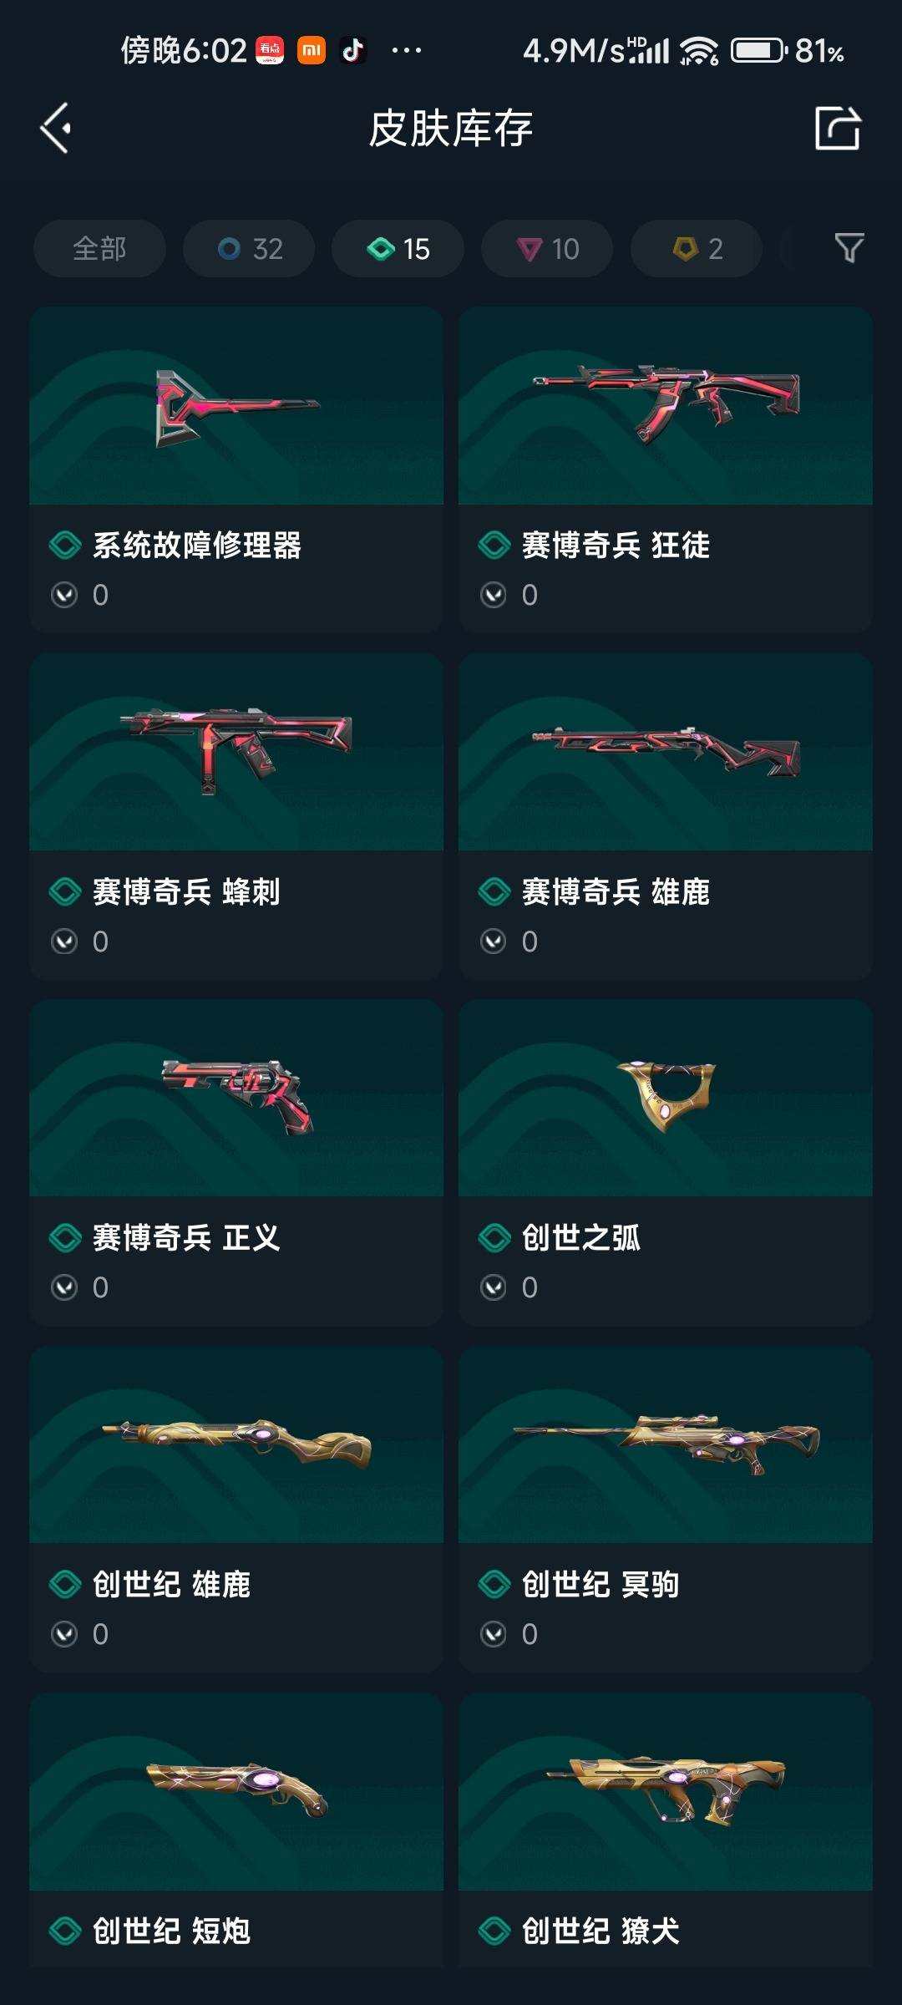902x2005 pixels.
Task: View the 赛博奇兵 正义 revolver thumbnail
Action: coord(236,1098)
